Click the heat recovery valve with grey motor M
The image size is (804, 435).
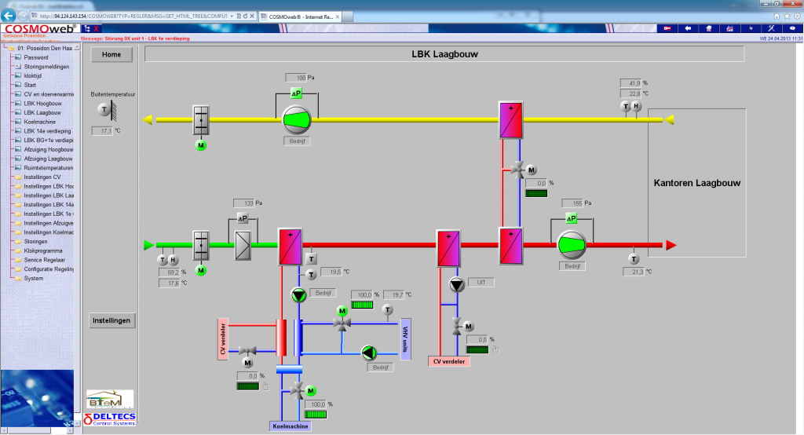tap(519, 170)
